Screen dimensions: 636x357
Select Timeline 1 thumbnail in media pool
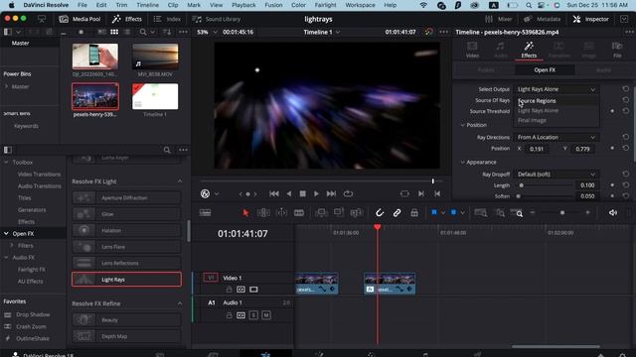[155, 96]
